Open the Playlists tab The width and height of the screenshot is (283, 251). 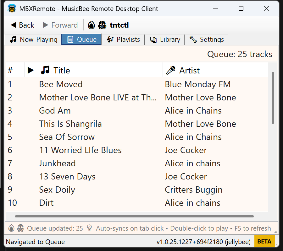[123, 40]
